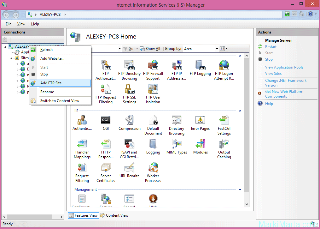Click Connections pane scroll right arrow
The image size is (320, 229).
point(61,217)
